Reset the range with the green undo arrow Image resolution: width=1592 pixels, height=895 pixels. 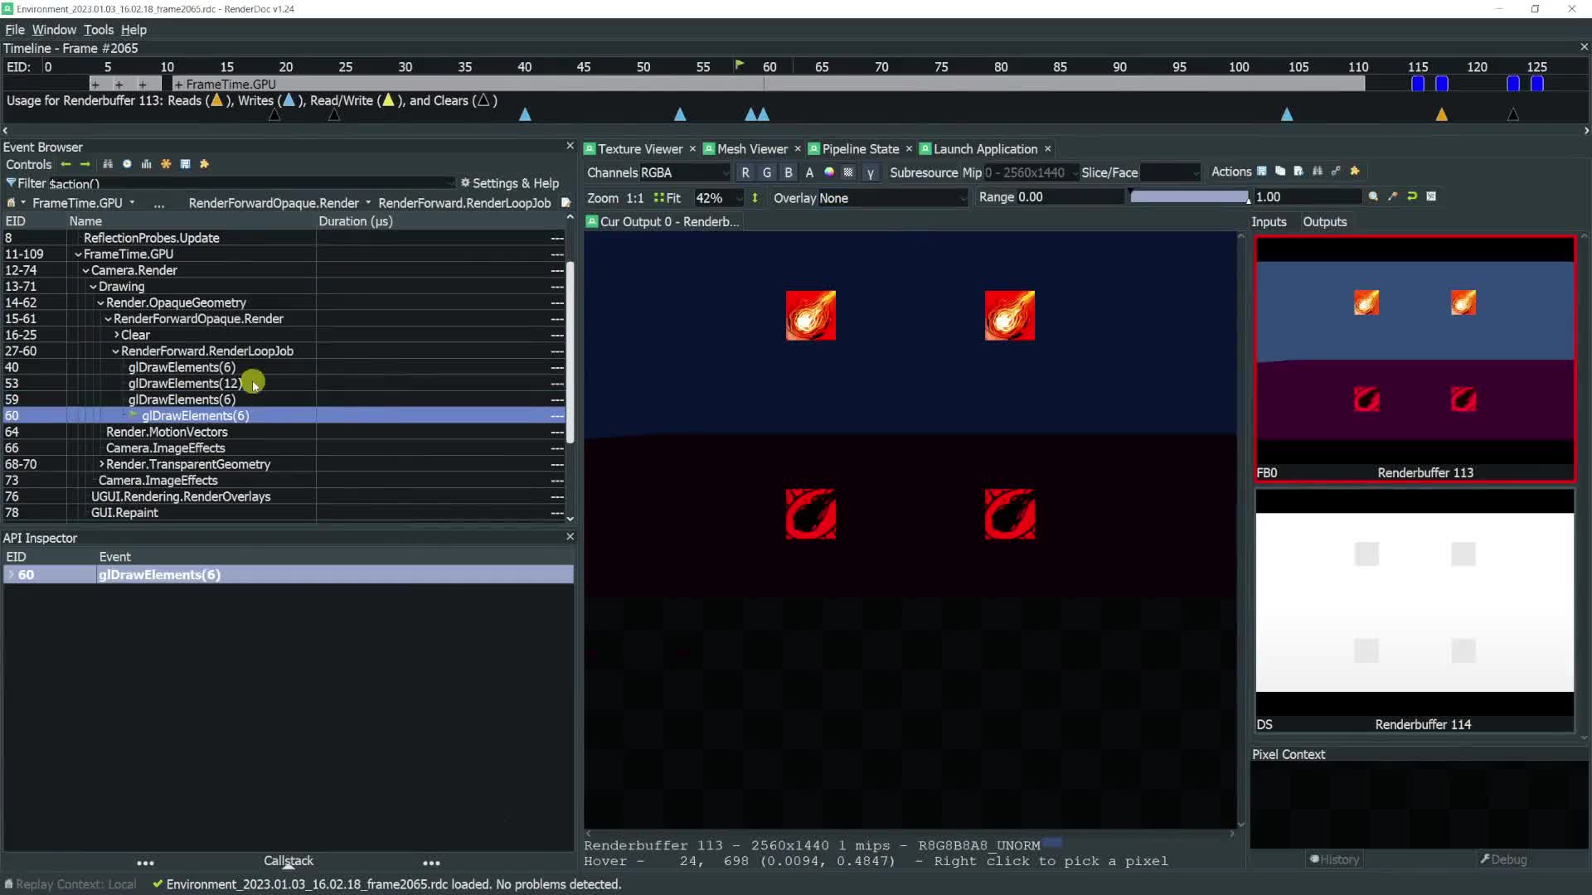click(x=1412, y=196)
